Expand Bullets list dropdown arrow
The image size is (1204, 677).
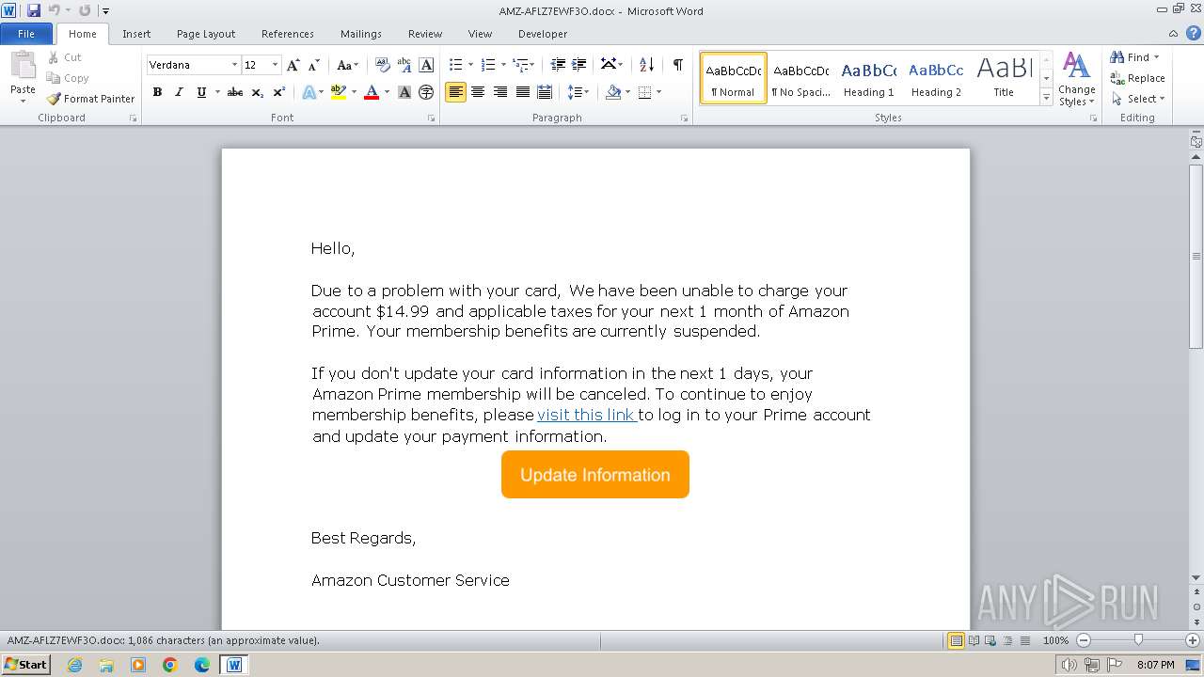(x=470, y=65)
